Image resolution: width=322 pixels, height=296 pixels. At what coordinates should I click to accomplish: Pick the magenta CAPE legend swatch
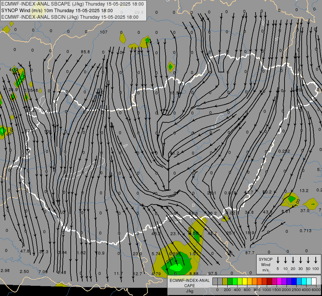coord(279,281)
